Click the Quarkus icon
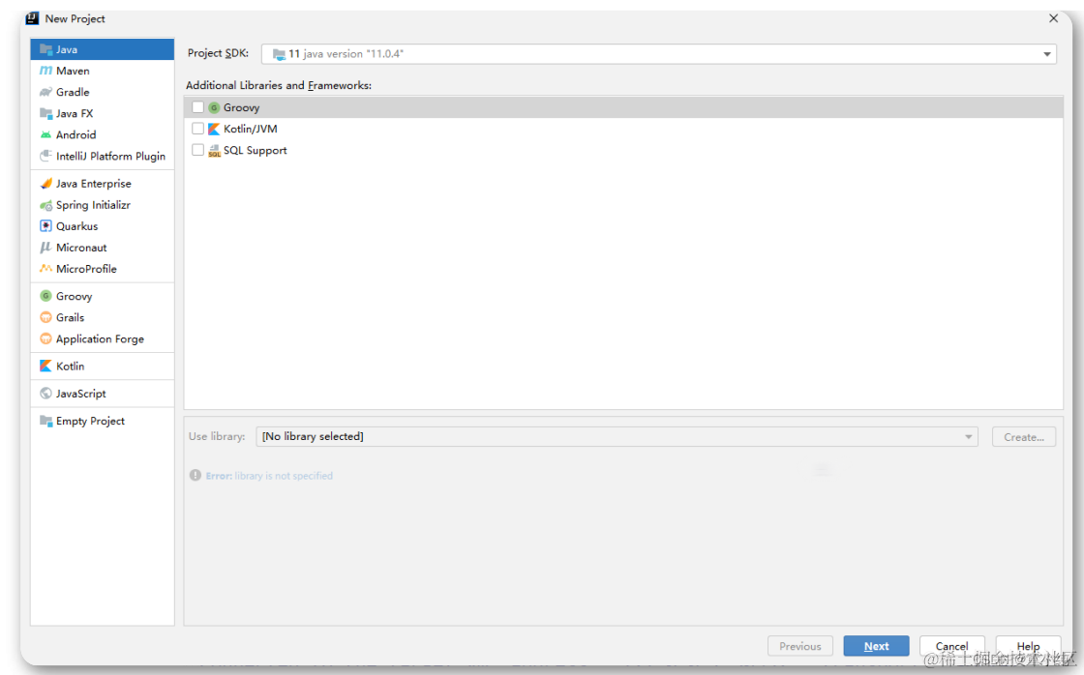 [45, 226]
